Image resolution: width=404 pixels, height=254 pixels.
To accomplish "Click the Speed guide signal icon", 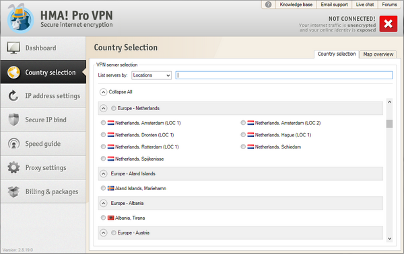I will coord(13,143).
